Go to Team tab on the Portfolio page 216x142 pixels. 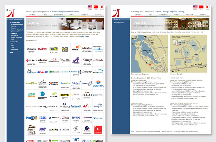coord(45,15)
